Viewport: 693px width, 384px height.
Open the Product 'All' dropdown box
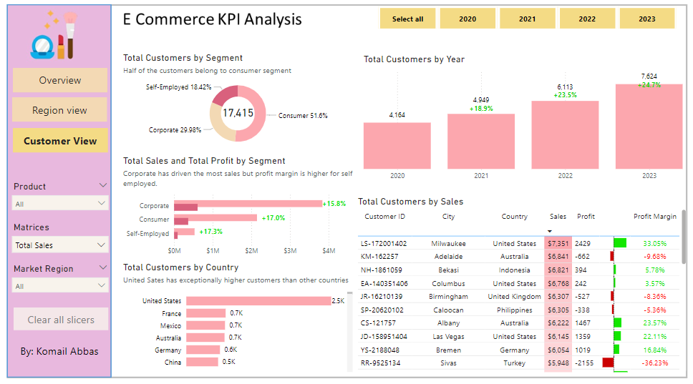click(60, 204)
